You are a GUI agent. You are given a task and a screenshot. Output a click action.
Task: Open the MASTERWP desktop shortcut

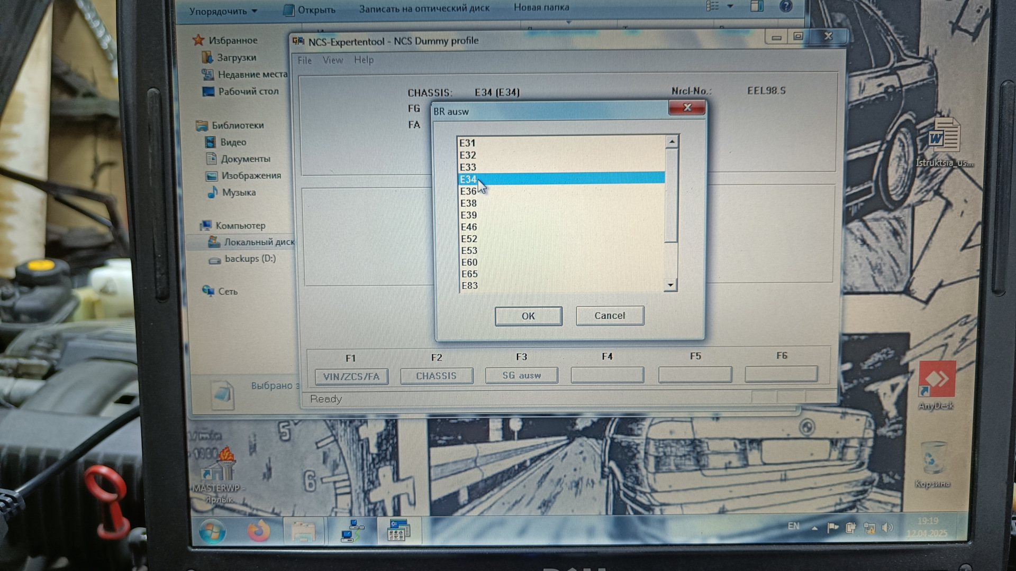pos(217,474)
